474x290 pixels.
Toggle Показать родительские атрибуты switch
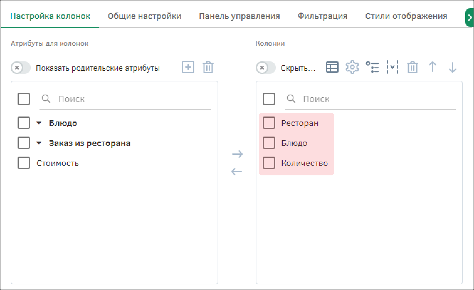tap(21, 68)
